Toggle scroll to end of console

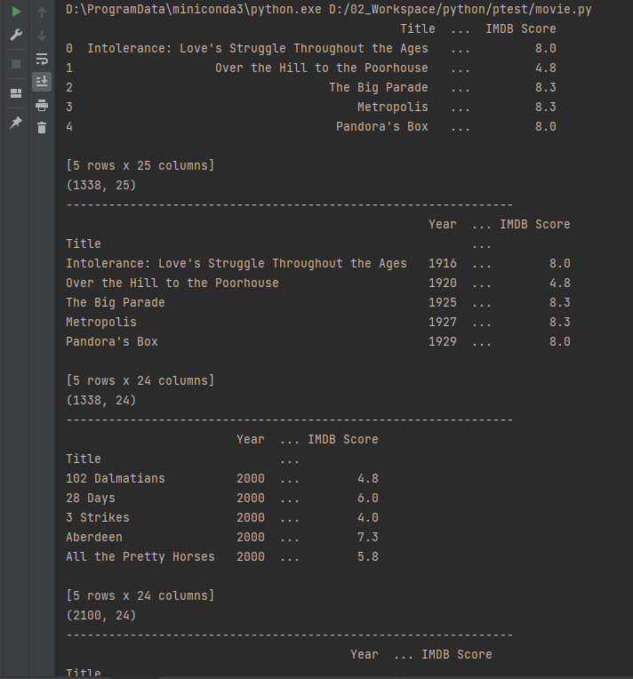coord(42,82)
